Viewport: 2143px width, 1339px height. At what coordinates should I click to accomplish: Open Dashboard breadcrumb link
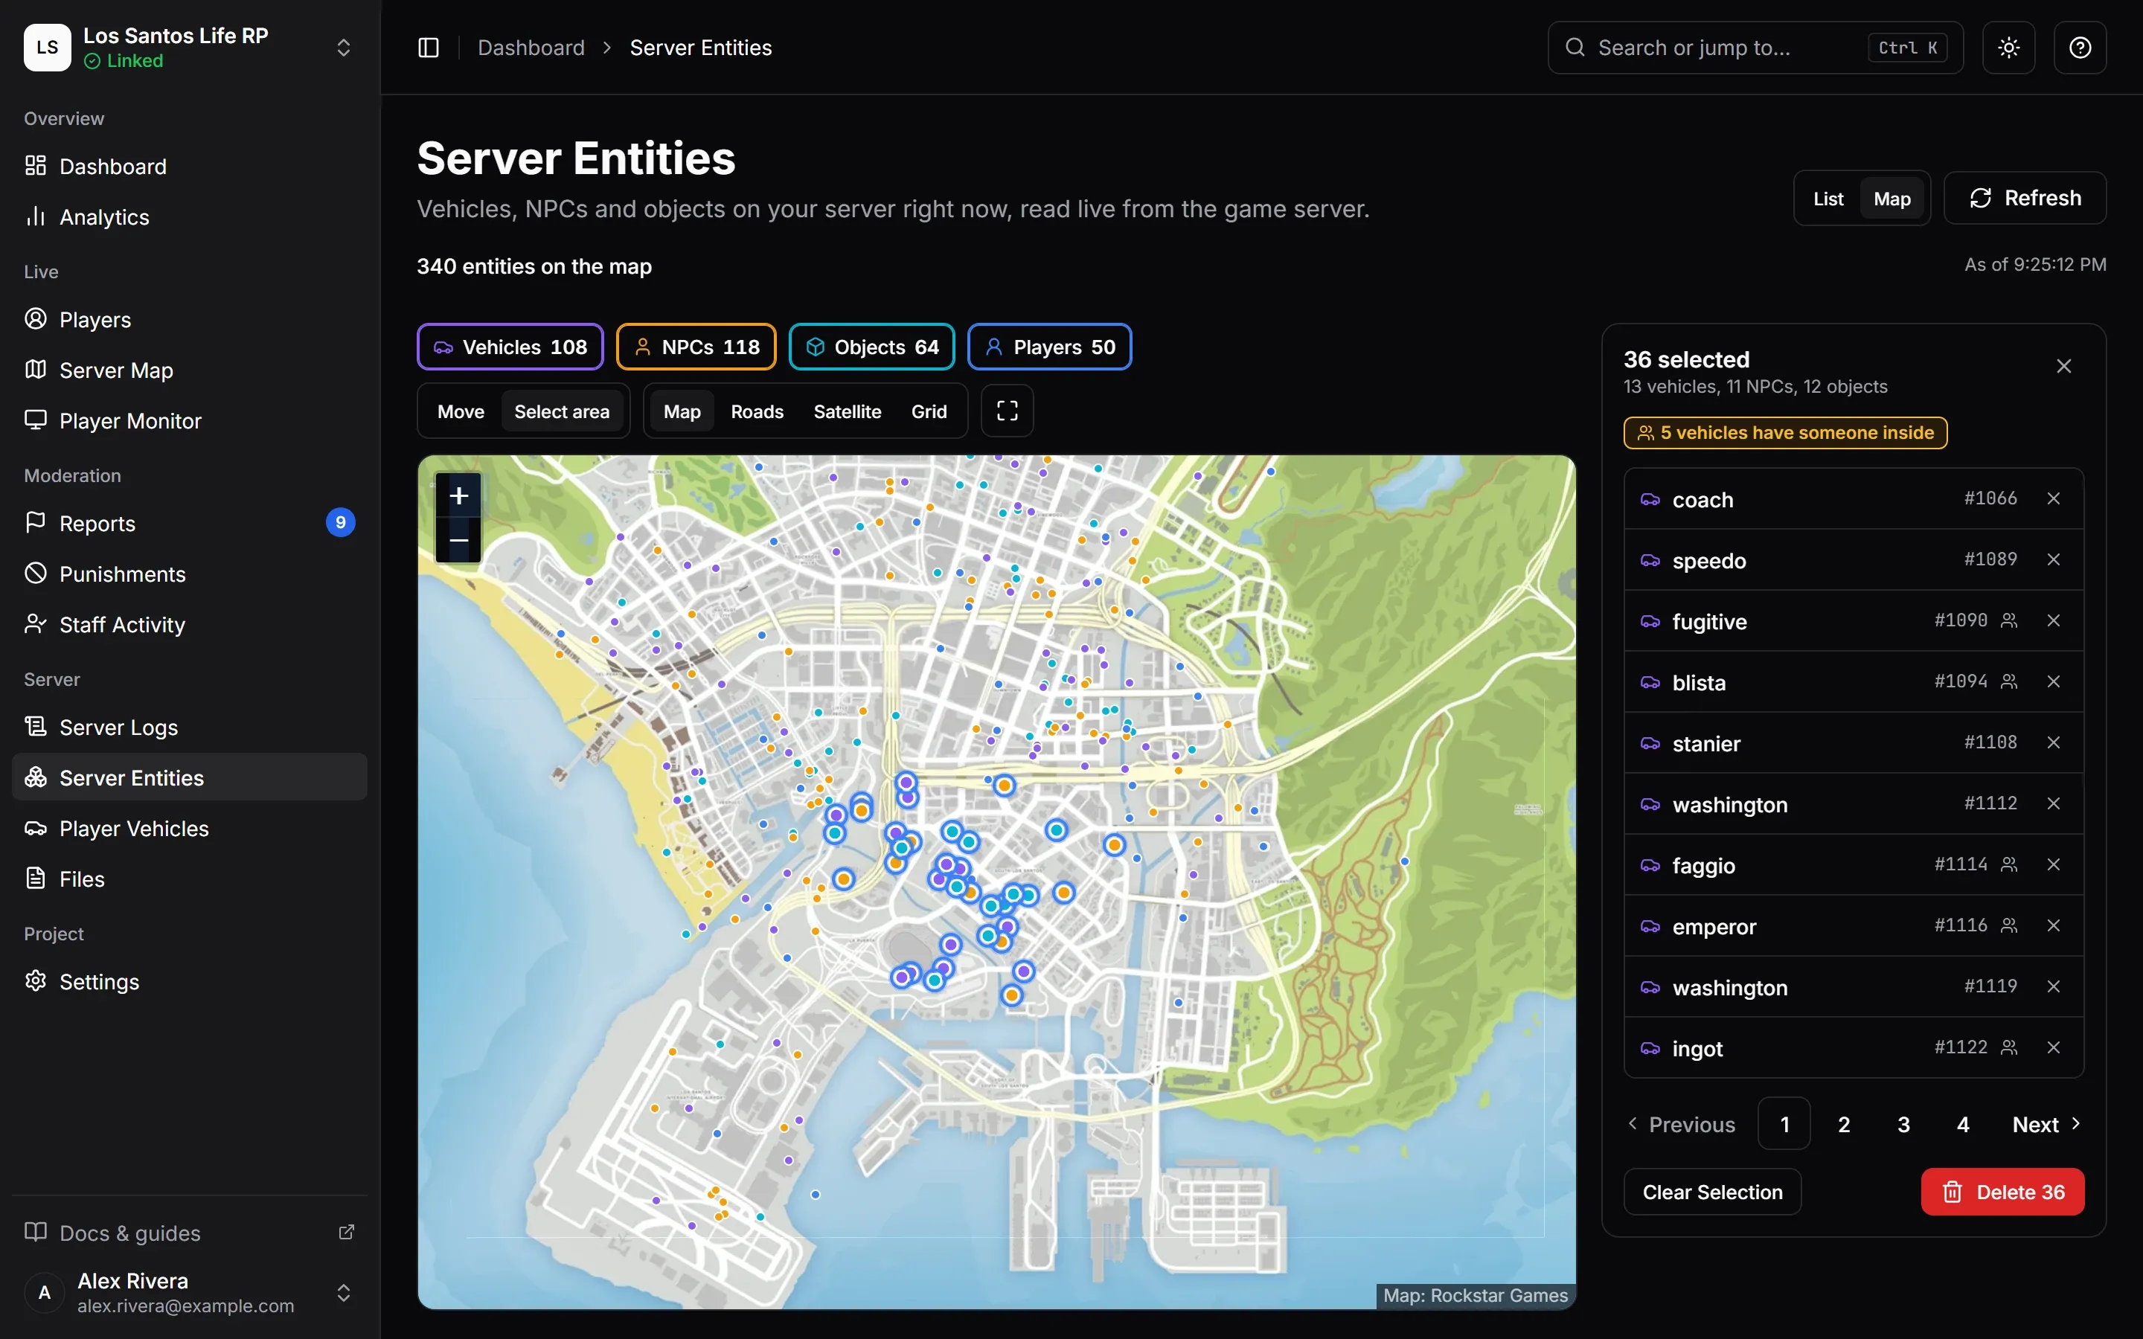531,48
